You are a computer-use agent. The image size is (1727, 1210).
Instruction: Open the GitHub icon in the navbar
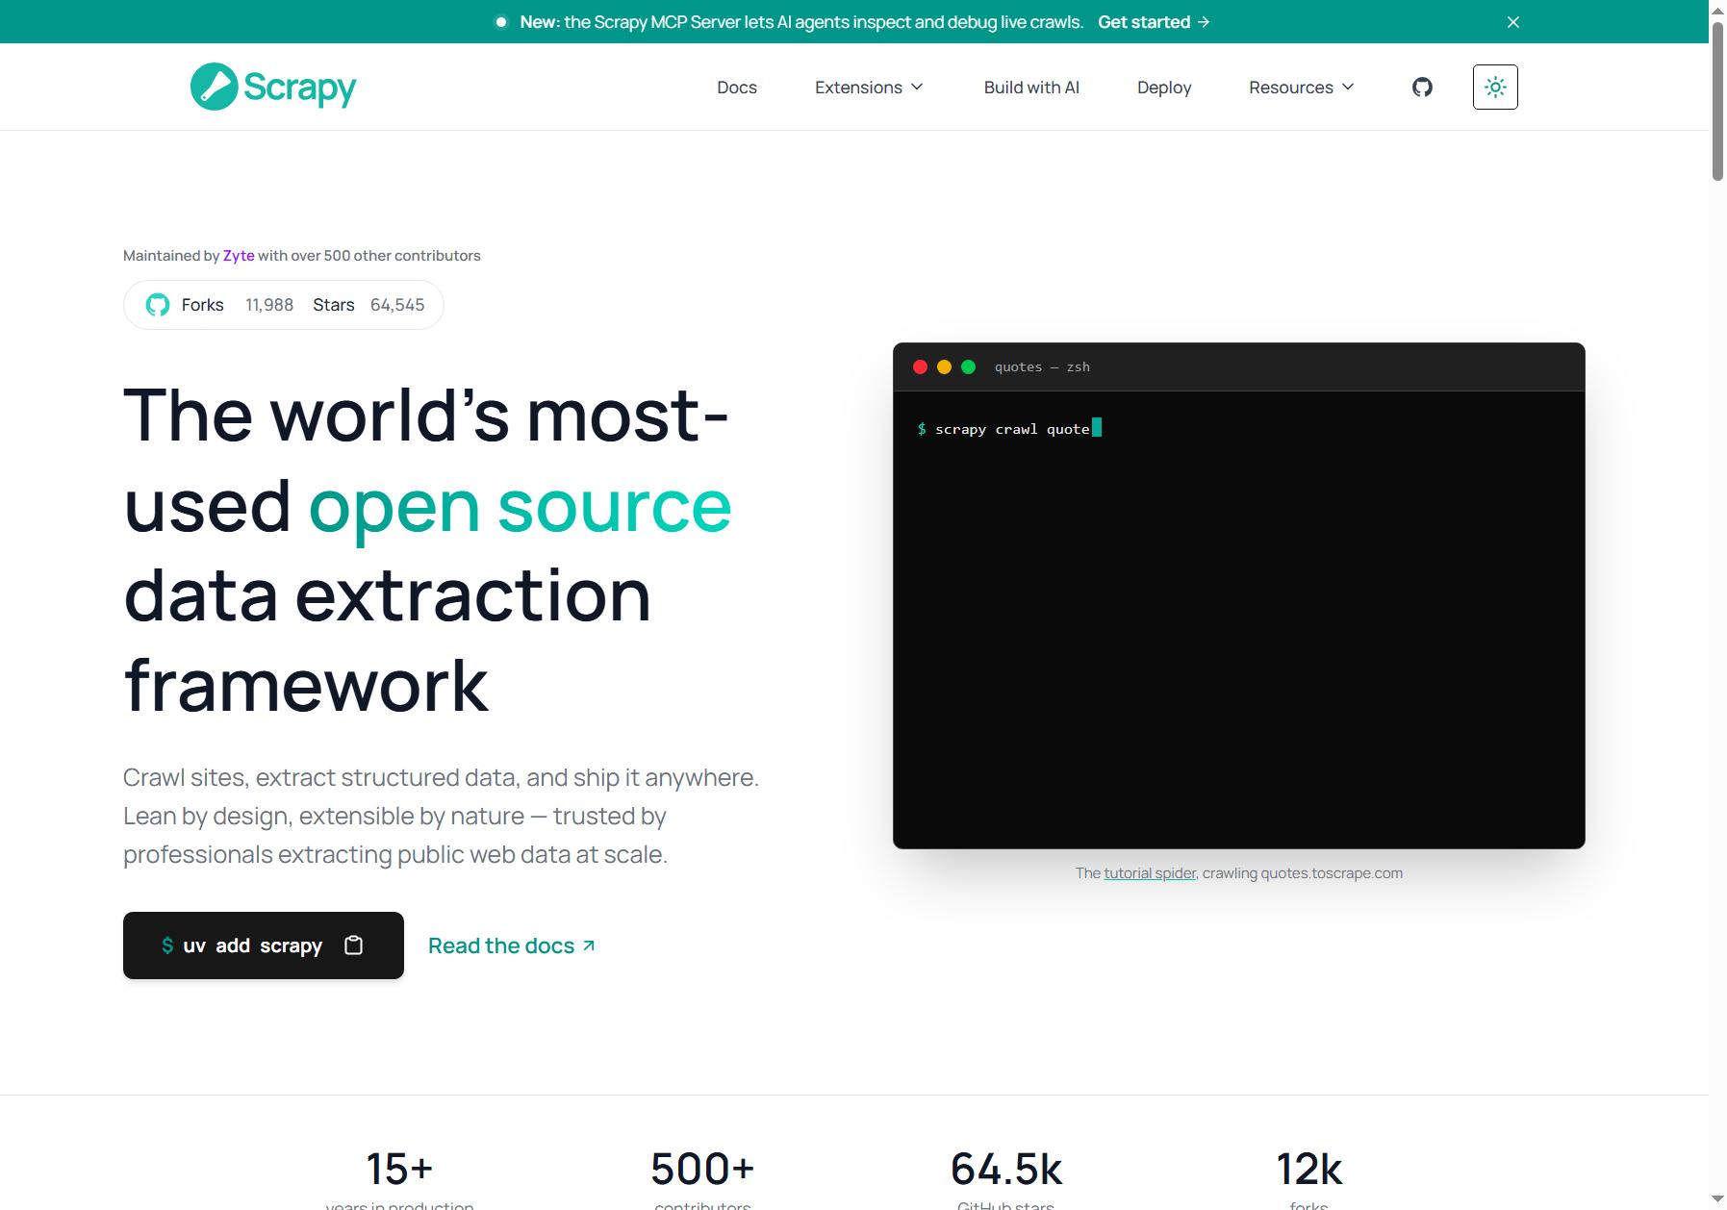click(1422, 88)
